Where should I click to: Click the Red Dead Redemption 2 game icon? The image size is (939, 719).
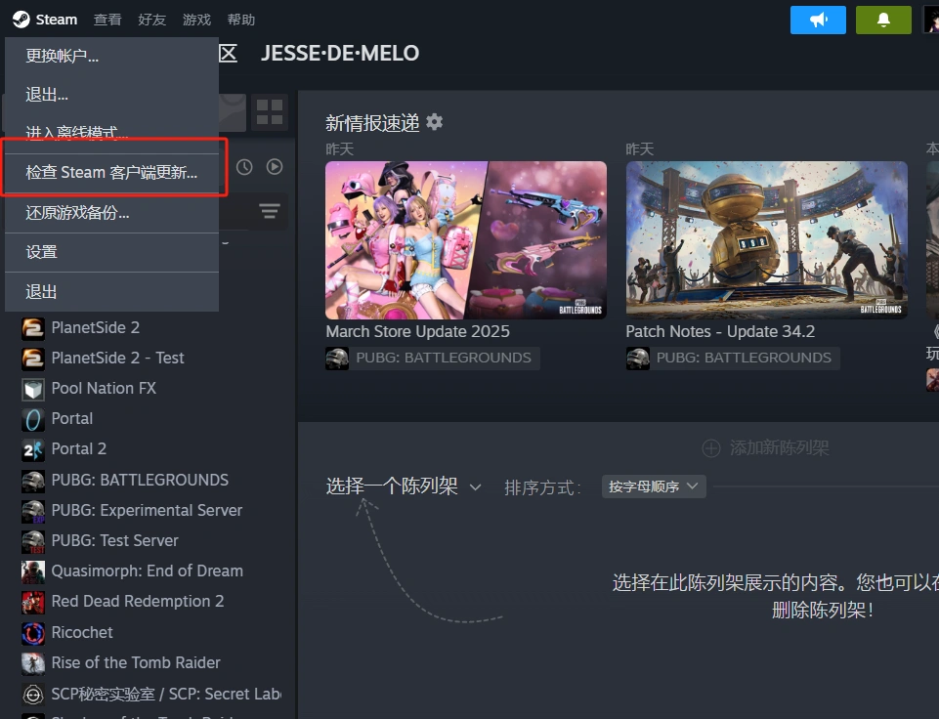click(32, 601)
